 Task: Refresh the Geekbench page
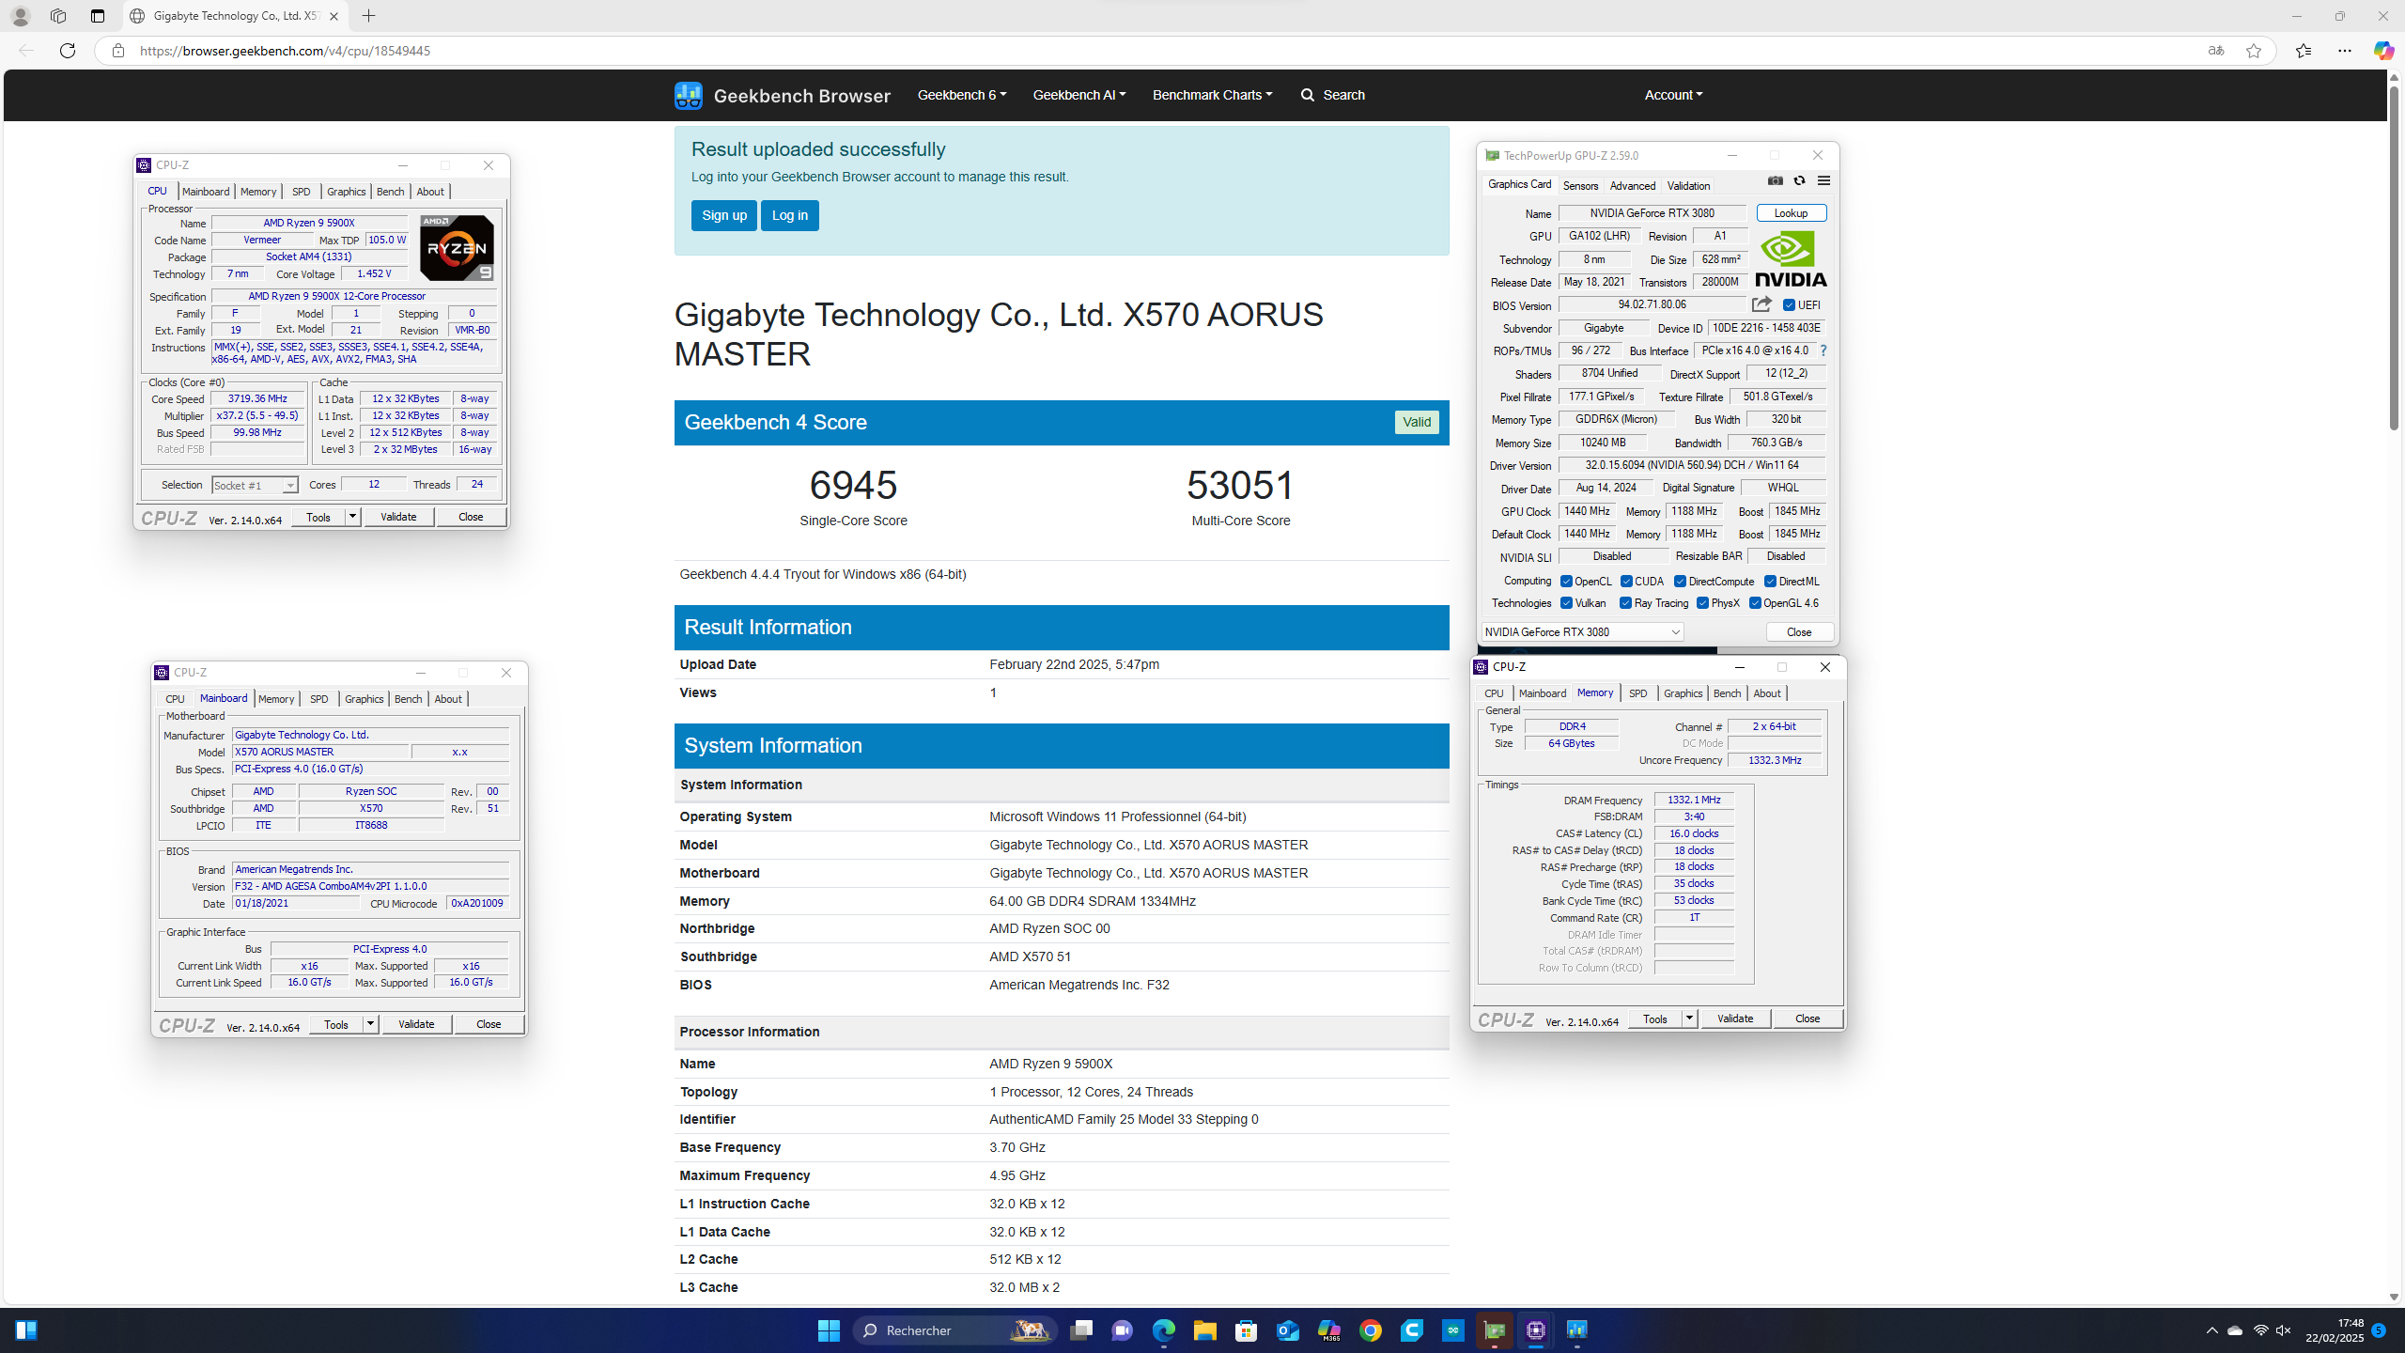coord(68,51)
